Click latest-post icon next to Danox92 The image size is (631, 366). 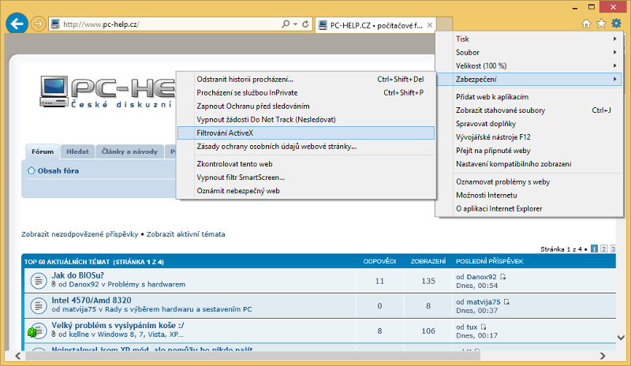pos(503,277)
